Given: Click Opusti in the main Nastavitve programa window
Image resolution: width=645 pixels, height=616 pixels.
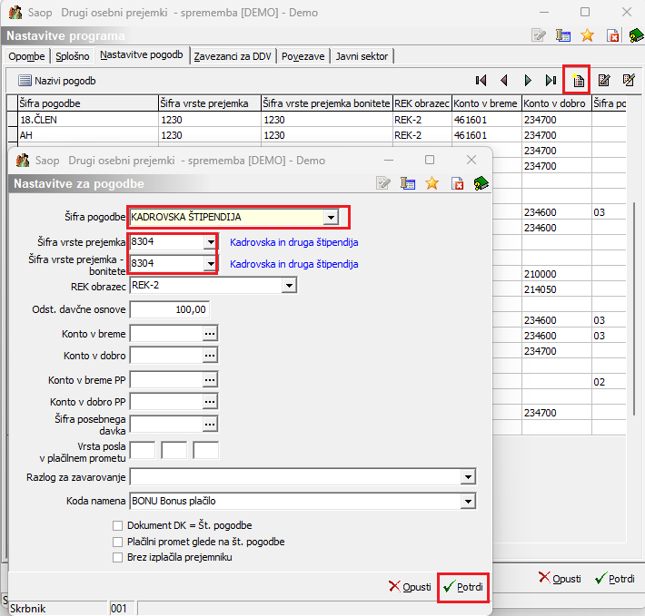Looking at the screenshot, I should [x=560, y=579].
